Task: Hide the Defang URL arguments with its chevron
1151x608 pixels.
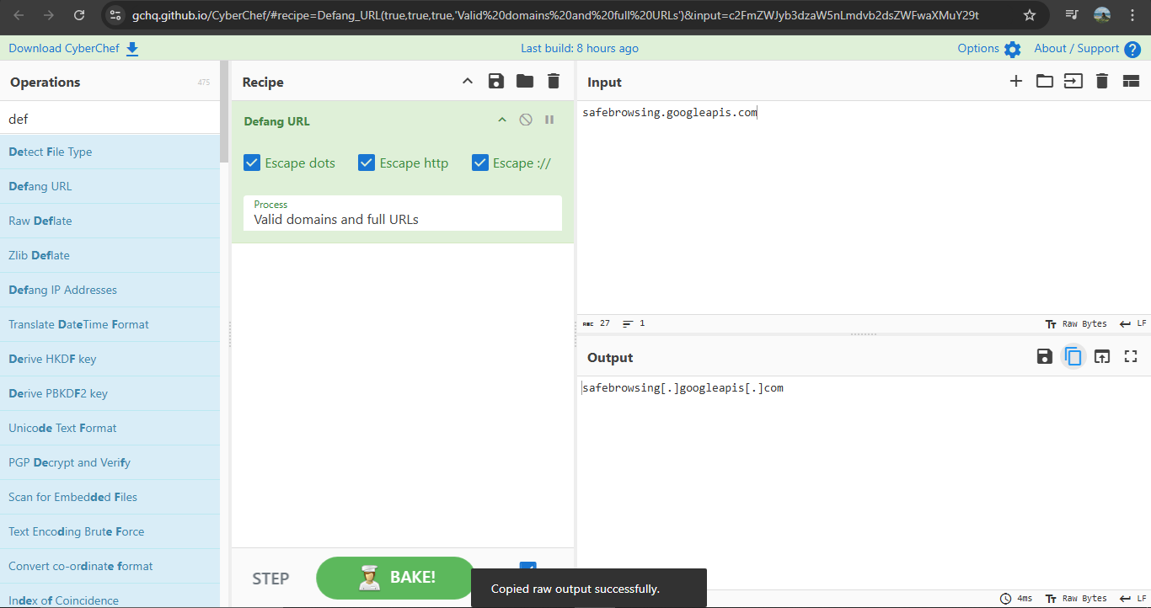Action: coord(502,120)
